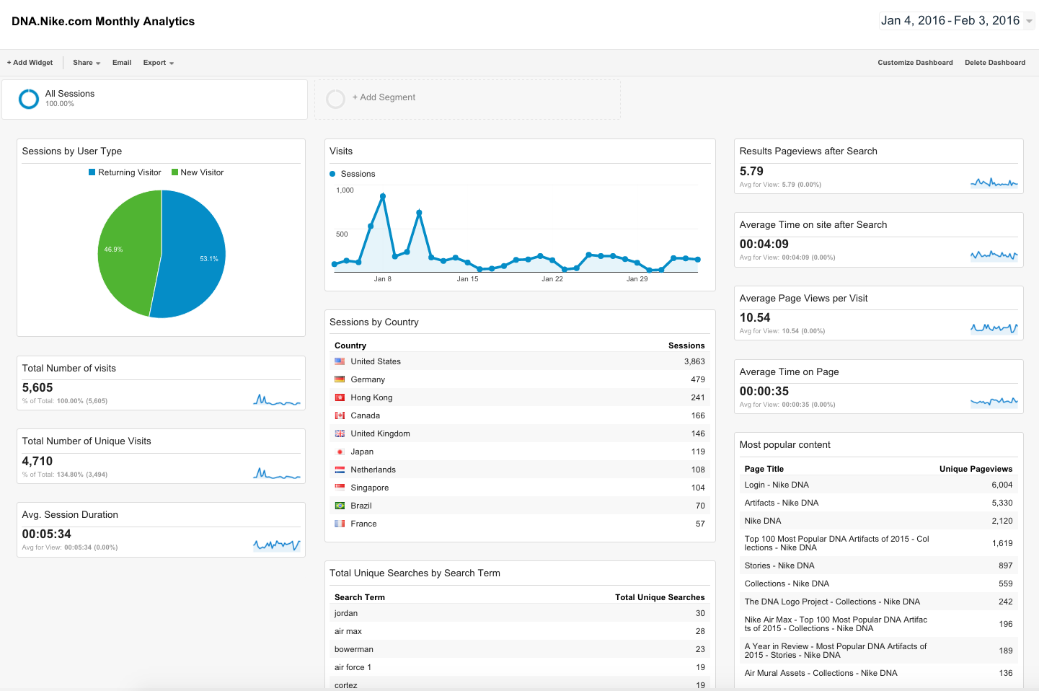This screenshot has height=691, width=1039.
Task: Click Delete Dashboard
Action: click(x=995, y=63)
